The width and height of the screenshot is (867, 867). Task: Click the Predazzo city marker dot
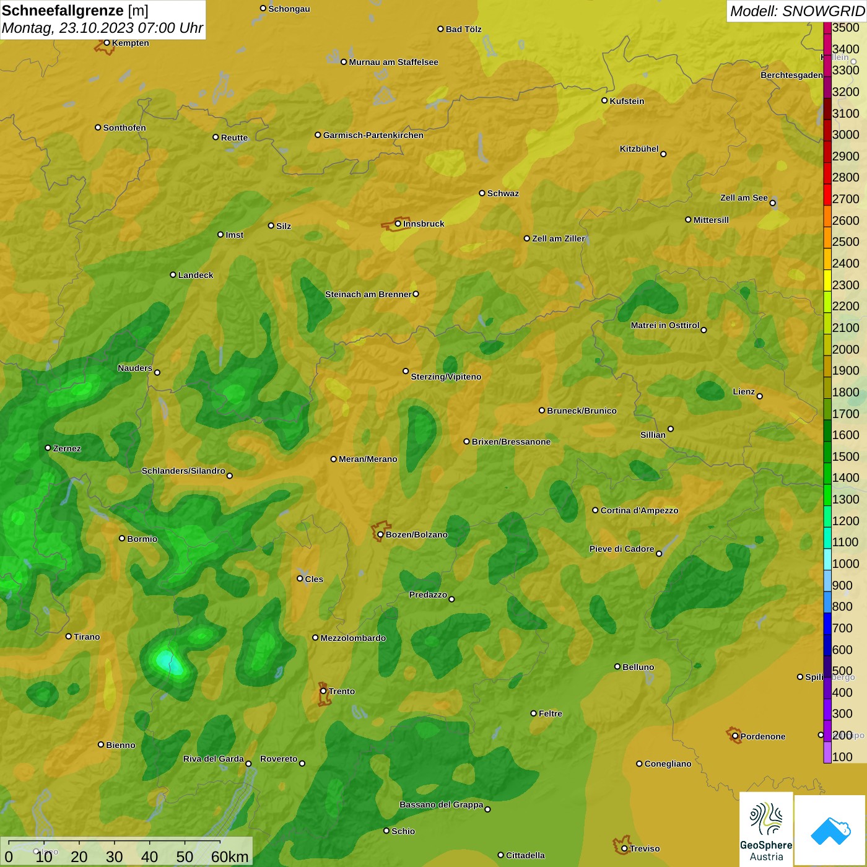[x=451, y=599]
